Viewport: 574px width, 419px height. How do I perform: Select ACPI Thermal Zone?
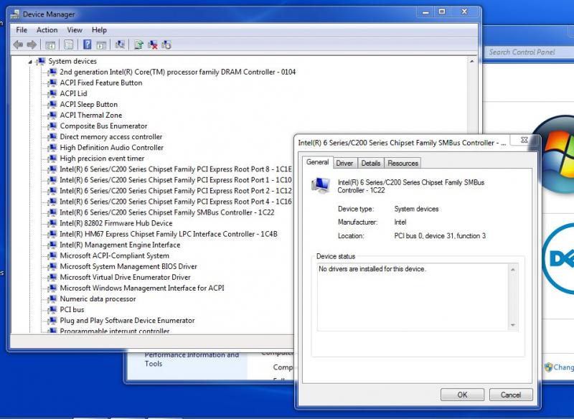coord(91,115)
